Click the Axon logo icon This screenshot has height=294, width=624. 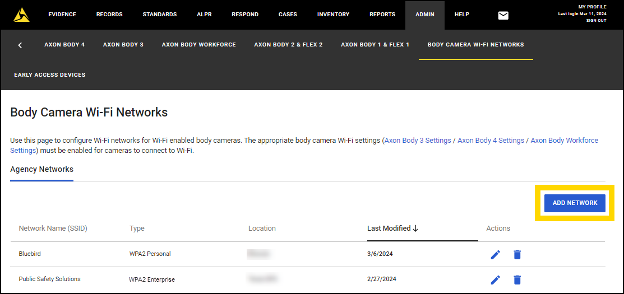22,15
